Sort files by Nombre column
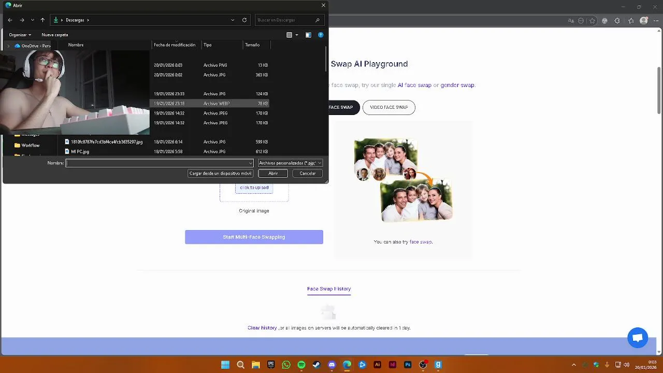The image size is (663, 373). coord(76,45)
